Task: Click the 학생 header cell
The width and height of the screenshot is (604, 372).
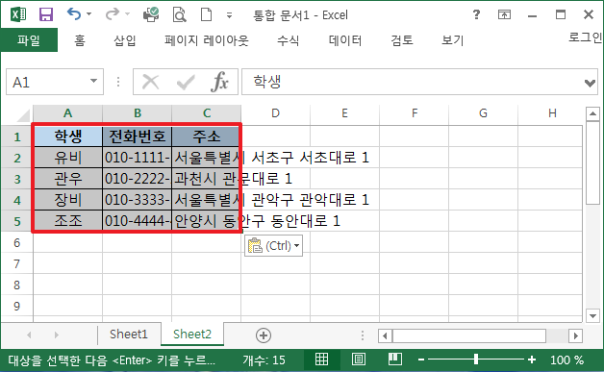Action: 67,136
